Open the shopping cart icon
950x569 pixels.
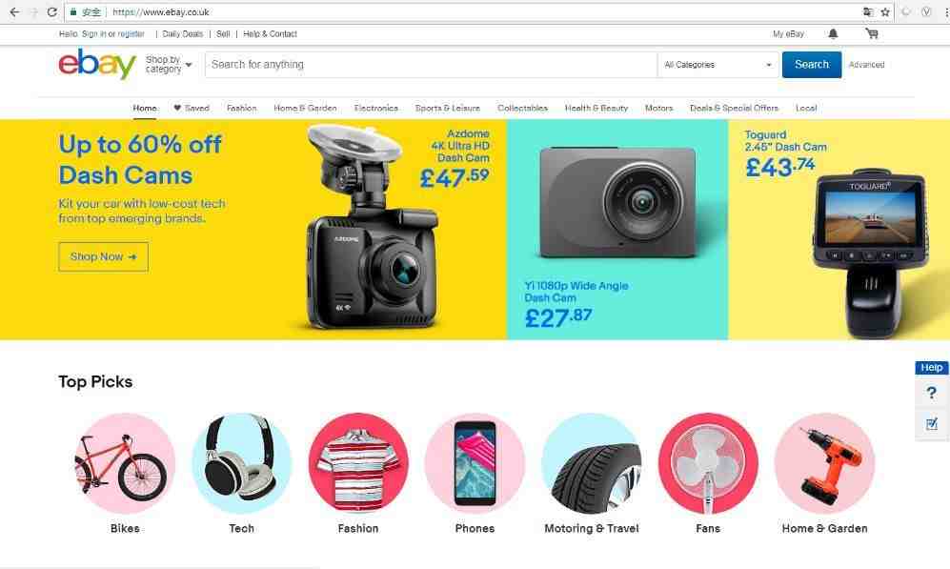pos(872,34)
